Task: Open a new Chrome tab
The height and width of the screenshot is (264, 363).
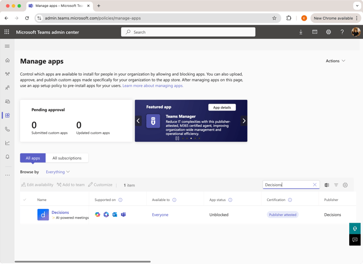Action: point(99,6)
